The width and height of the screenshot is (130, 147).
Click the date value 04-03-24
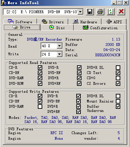(x=112, y=50)
